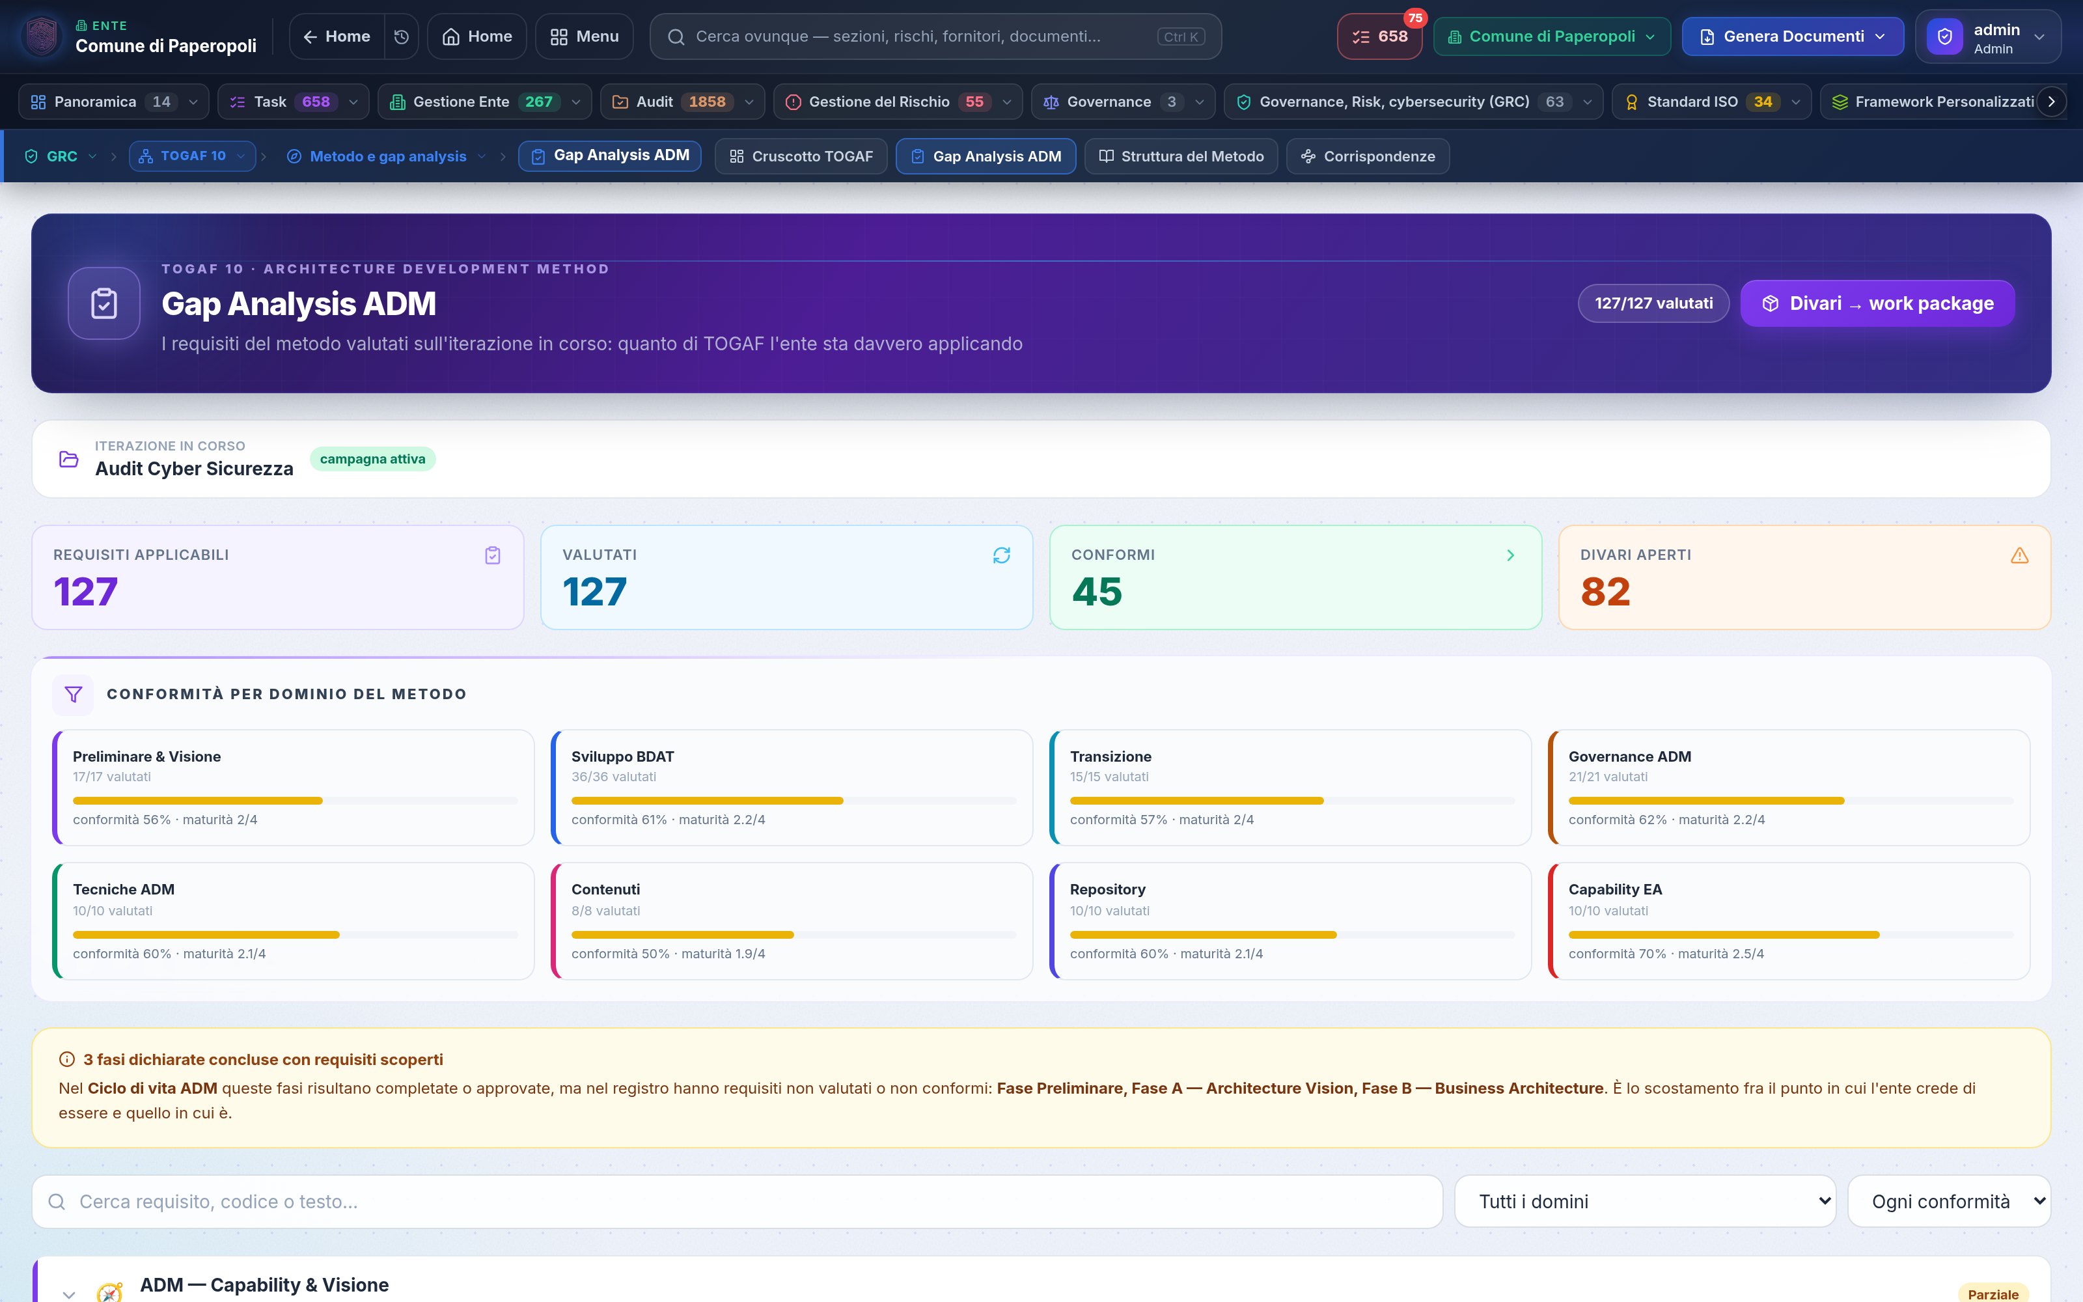Screen dimensions: 2083x1302
Task: Click the admin shield avatar icon
Action: coord(1944,37)
